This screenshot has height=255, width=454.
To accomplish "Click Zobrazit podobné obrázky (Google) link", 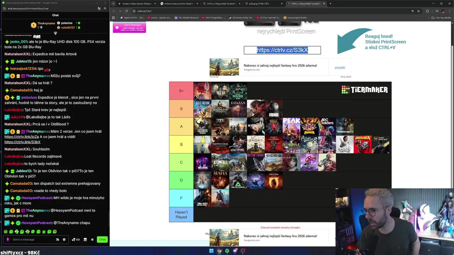I will (x=280, y=227).
